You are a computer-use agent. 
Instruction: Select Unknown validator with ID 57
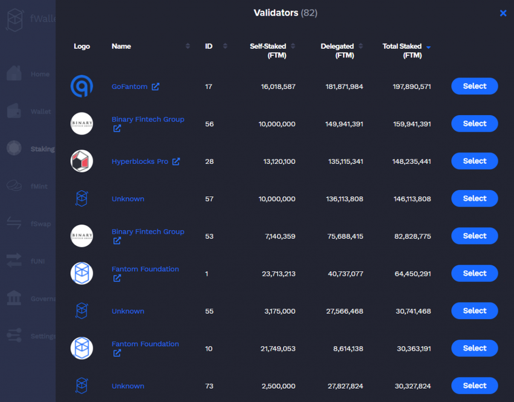475,199
